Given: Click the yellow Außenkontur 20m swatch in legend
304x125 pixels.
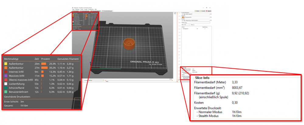Looking at the screenshot, I should [5, 63].
